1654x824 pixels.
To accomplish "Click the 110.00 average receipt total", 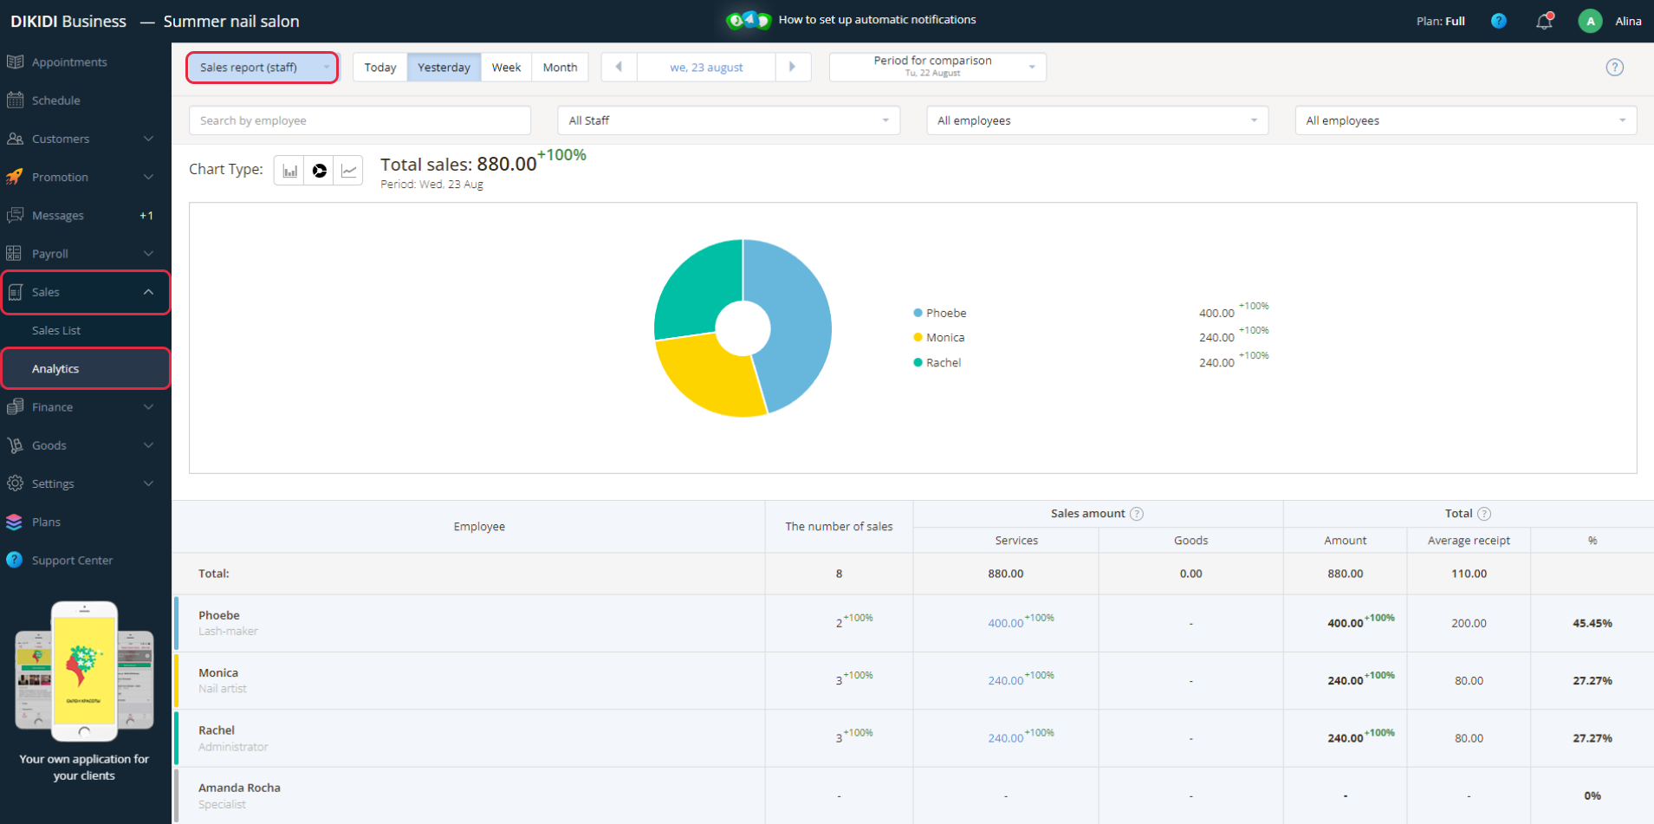I will tap(1469, 574).
